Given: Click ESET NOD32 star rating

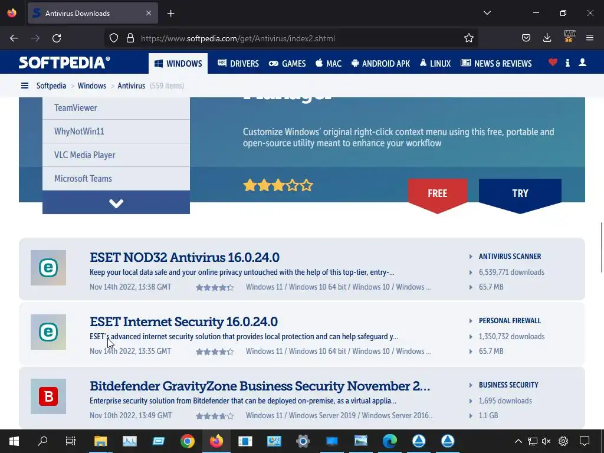Looking at the screenshot, I should [x=215, y=287].
